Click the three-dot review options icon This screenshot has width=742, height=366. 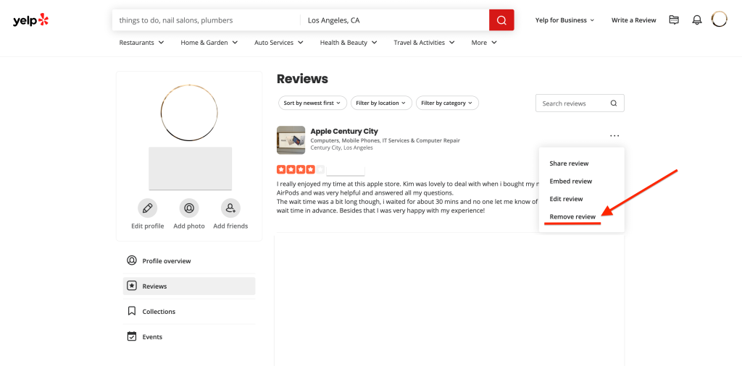tap(614, 135)
